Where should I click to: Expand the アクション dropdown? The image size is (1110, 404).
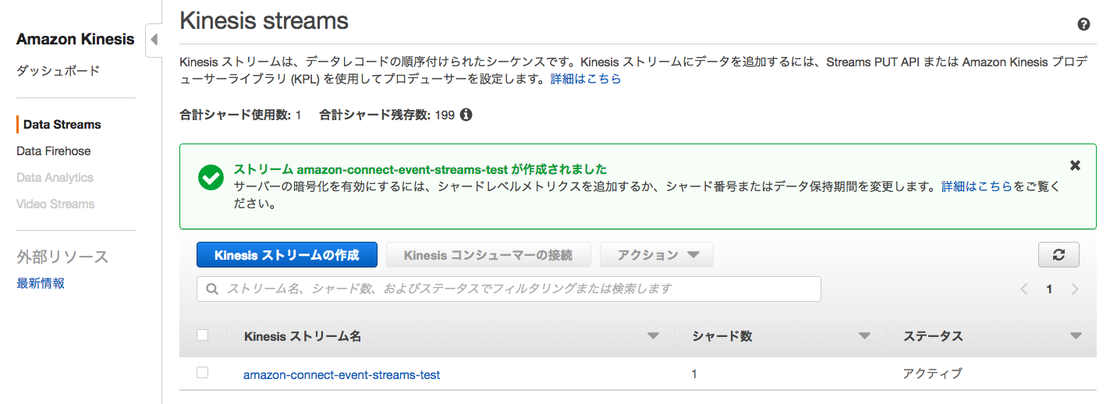(x=657, y=255)
